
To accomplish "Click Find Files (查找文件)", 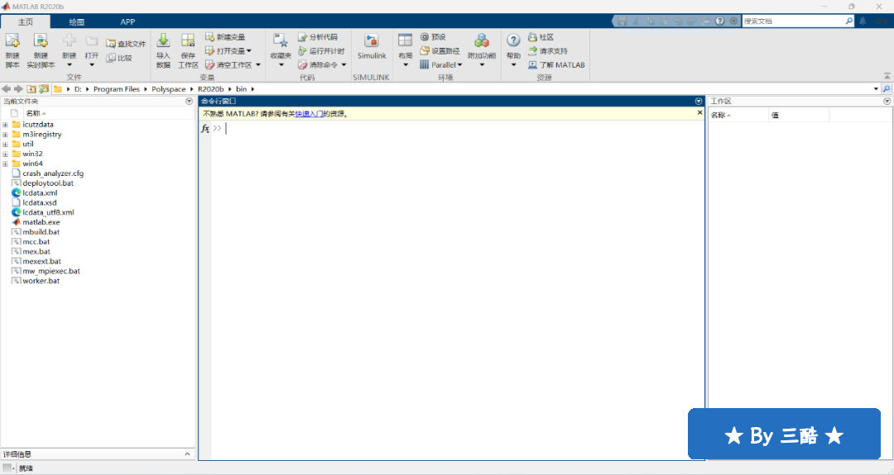I will coord(126,44).
